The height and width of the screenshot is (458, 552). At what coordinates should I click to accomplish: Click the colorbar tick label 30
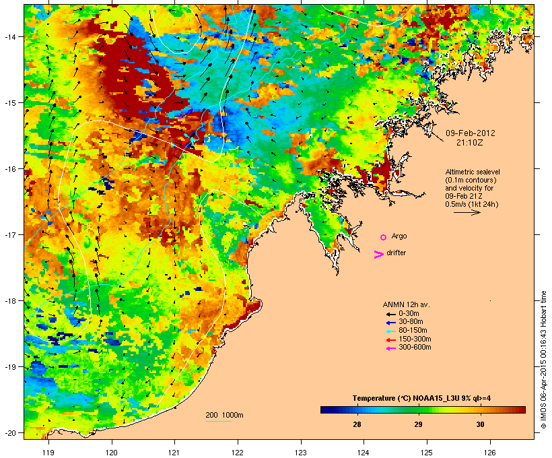pos(480,424)
